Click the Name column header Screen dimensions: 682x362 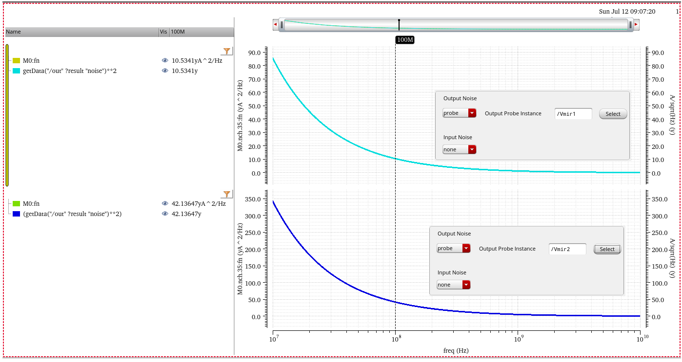pyautogui.click(x=82, y=32)
